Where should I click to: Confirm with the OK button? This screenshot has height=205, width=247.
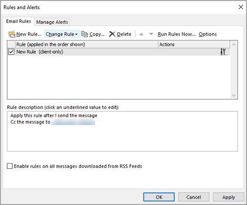(159, 197)
